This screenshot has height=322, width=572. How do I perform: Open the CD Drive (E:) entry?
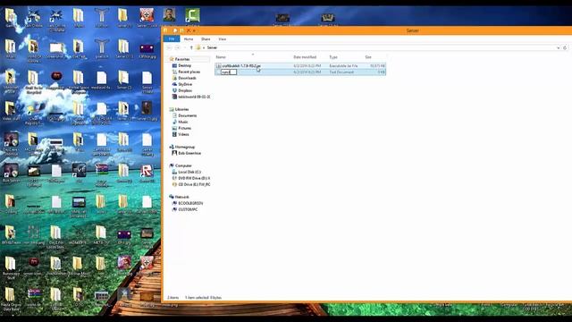(x=194, y=184)
